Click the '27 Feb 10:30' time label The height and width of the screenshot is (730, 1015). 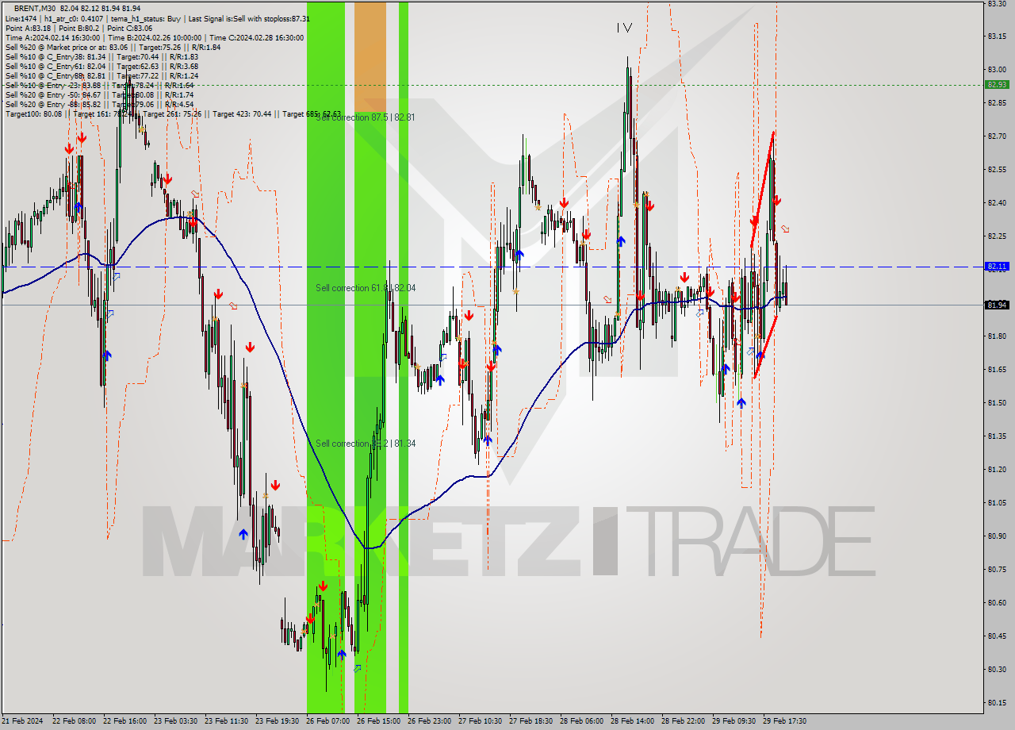point(480,721)
